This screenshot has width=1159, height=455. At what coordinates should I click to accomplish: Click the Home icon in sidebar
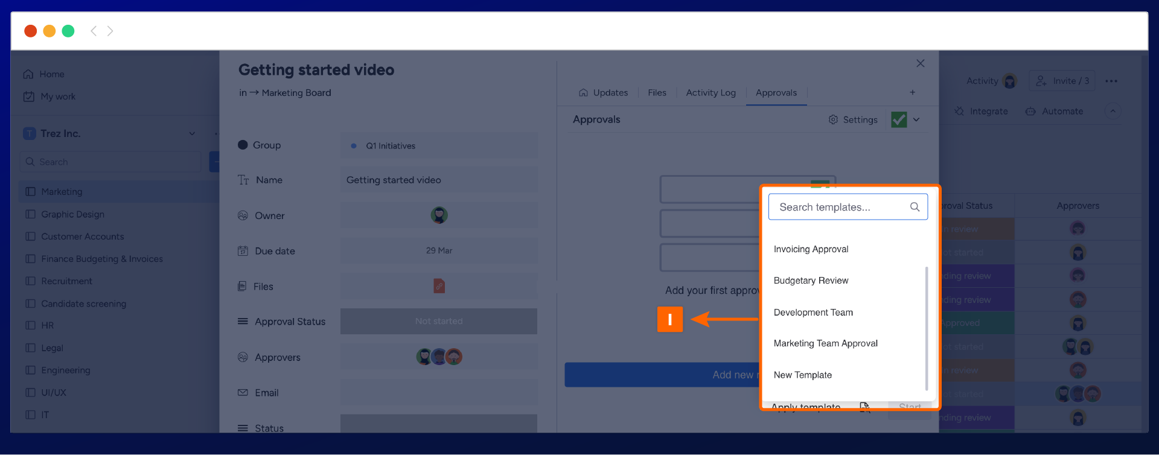coord(28,74)
